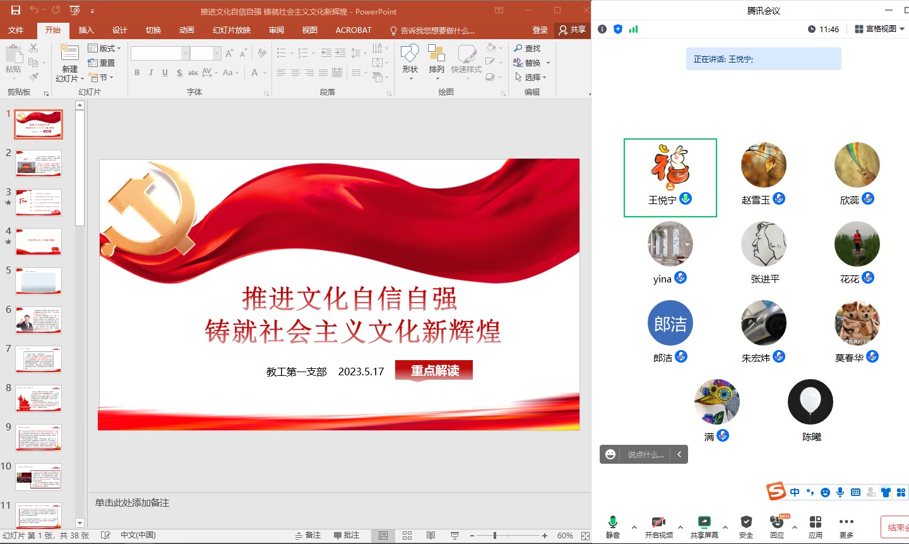909x544 pixels.
Task: Save the presentation with the floppy disk icon
Action: click(x=16, y=10)
